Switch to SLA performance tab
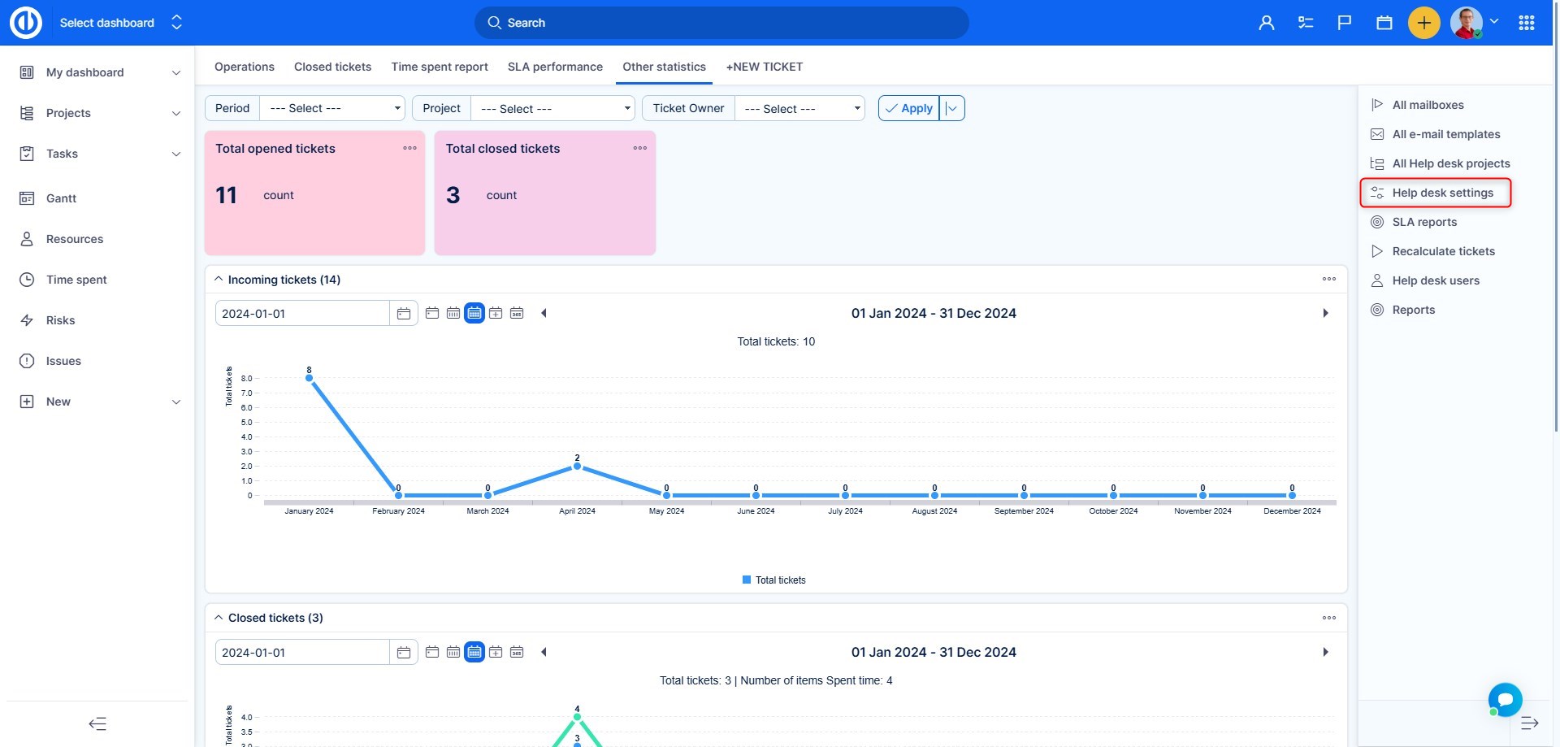1560x747 pixels. tap(555, 67)
